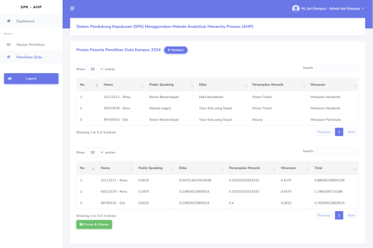The image size is (373, 248).
Task: Sort second table by Etika column
Action: pos(200,168)
